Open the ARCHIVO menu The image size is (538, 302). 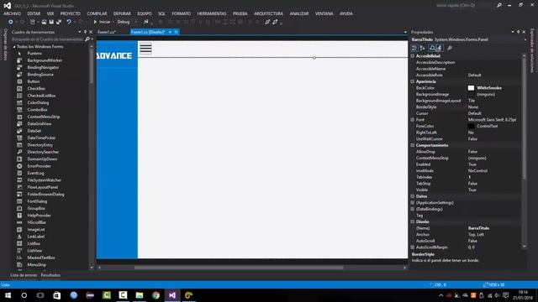click(x=13, y=13)
